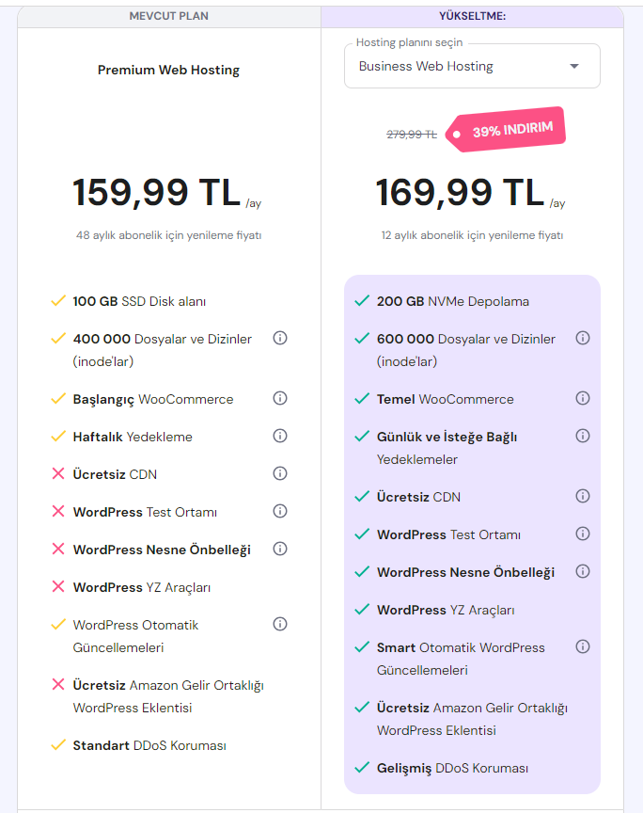Click info icon for WordPress Otomatik Güncellemeleri
Screen dimensions: 643x813
click(280, 624)
